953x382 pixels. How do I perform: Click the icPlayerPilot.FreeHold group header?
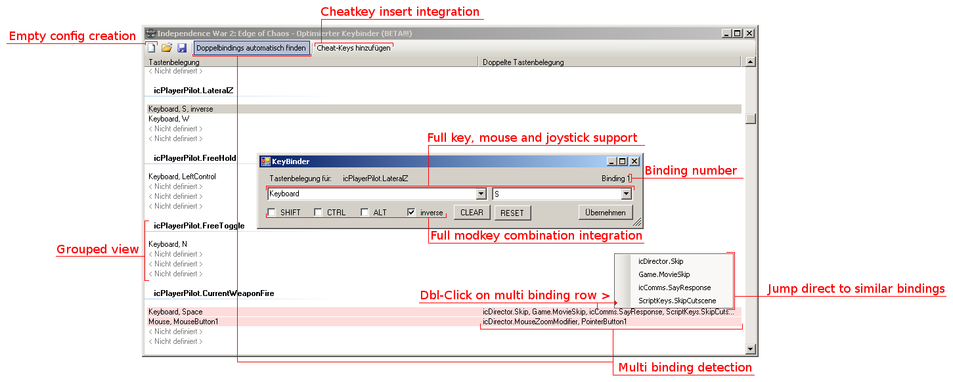(195, 158)
